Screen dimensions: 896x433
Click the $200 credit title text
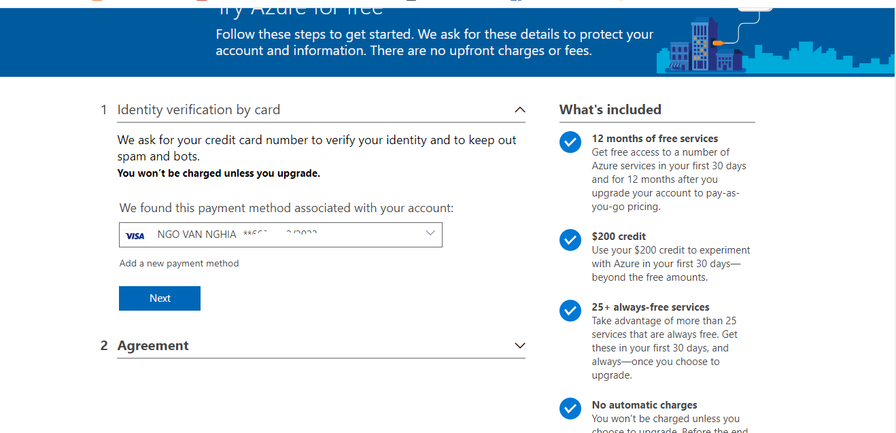(x=619, y=237)
